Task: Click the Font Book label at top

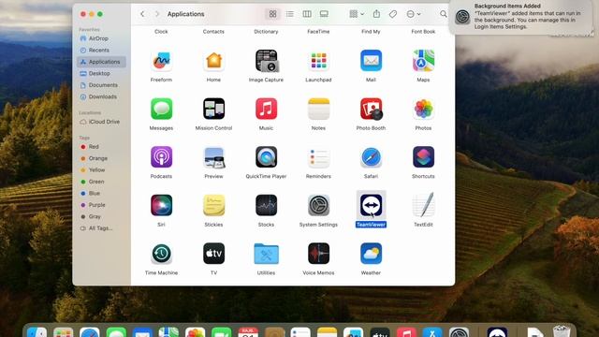Action: click(x=423, y=32)
